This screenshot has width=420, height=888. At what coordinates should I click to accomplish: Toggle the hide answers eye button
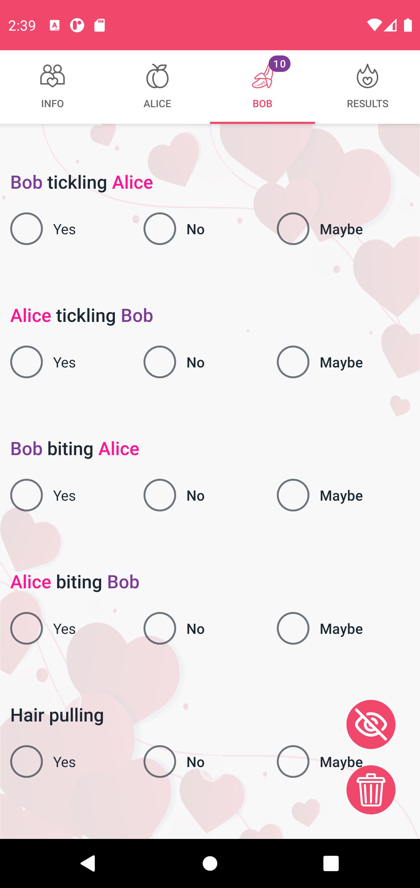coord(371,724)
